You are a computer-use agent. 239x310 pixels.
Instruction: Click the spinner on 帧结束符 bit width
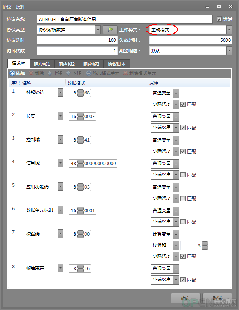click(80, 269)
